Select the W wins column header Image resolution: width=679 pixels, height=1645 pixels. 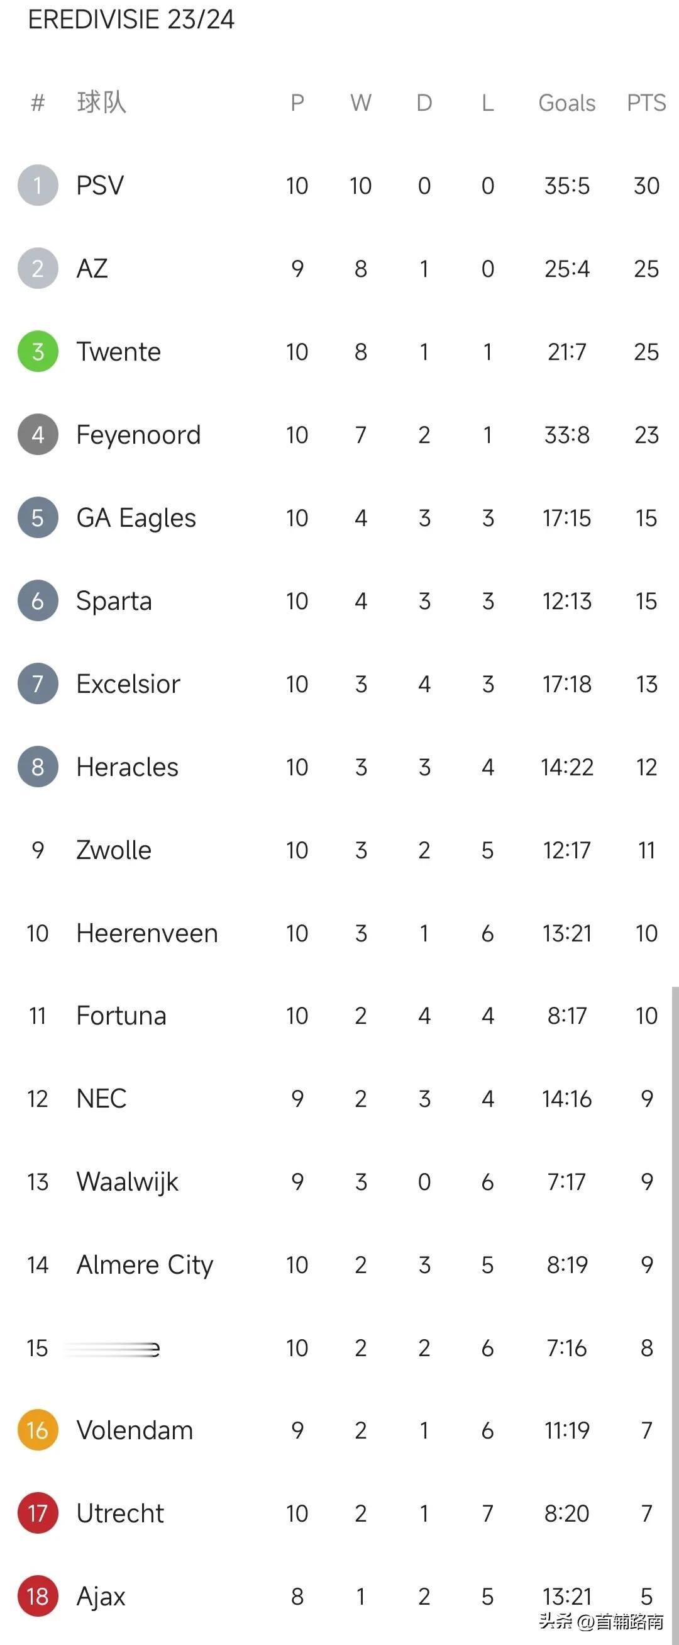(x=360, y=103)
